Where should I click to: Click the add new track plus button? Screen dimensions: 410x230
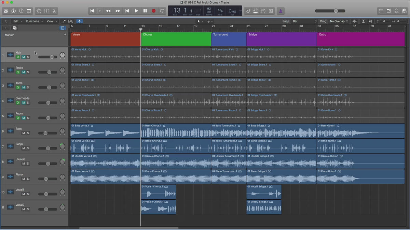click(6, 28)
